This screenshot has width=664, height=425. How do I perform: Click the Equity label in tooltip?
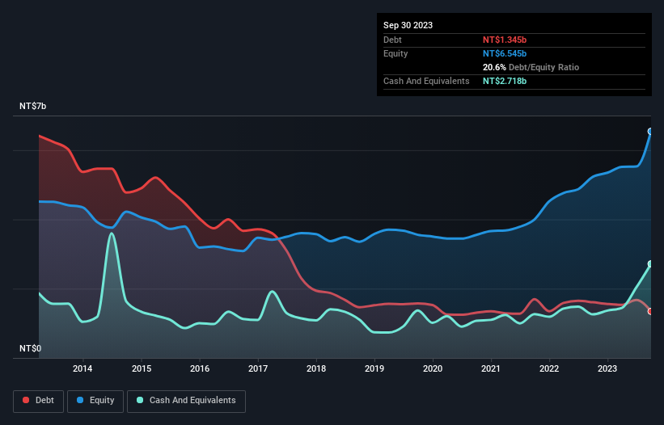[x=395, y=53]
